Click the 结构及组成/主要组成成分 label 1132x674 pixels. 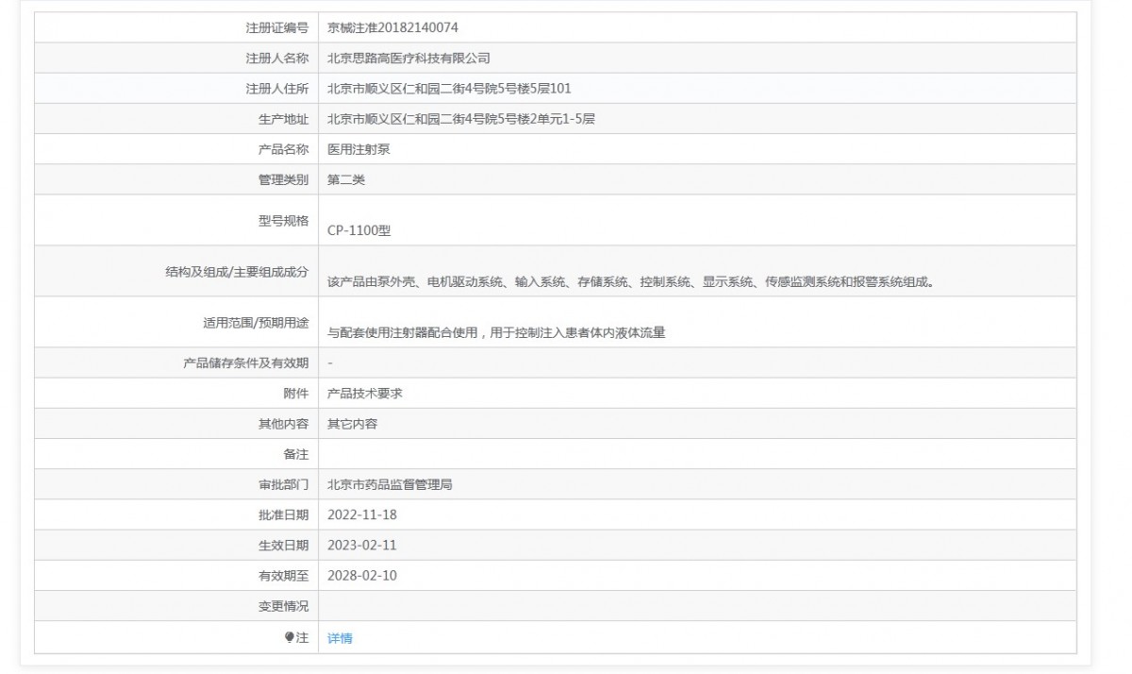tap(237, 271)
